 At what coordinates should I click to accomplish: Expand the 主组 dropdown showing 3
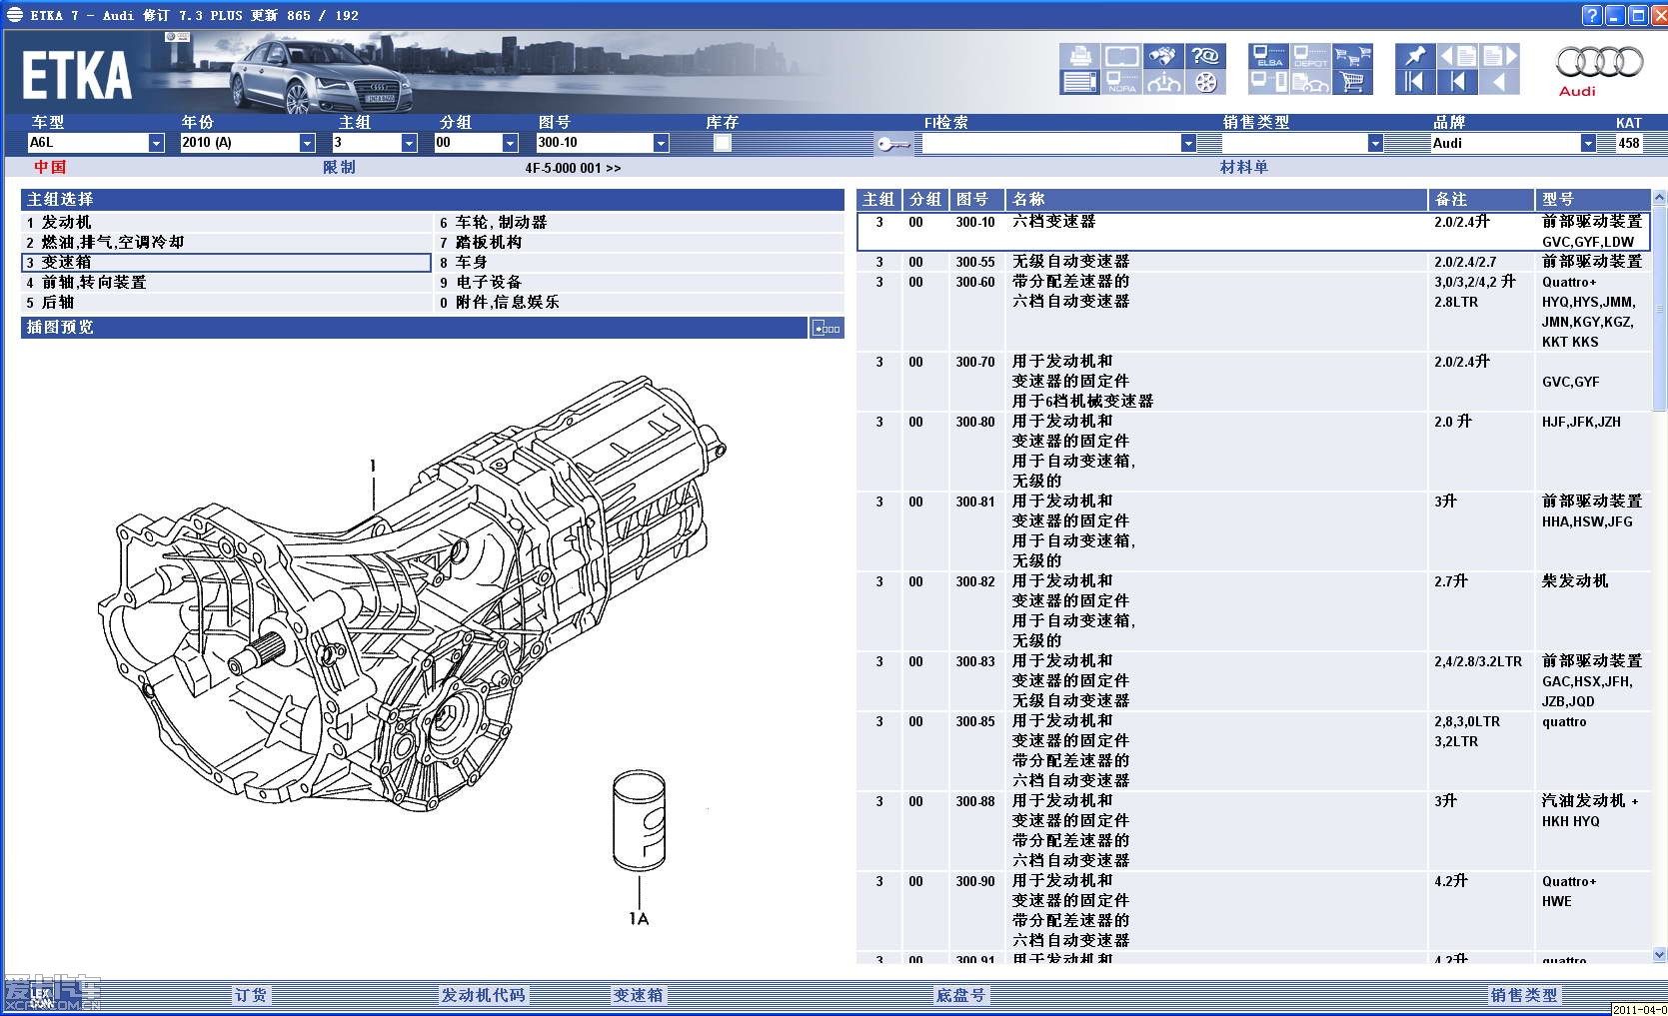point(409,143)
